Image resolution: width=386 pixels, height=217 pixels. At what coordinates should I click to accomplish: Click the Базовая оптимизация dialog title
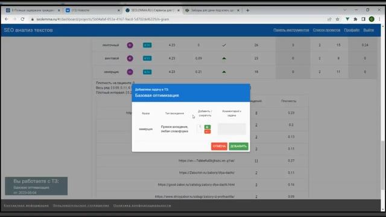click(157, 95)
